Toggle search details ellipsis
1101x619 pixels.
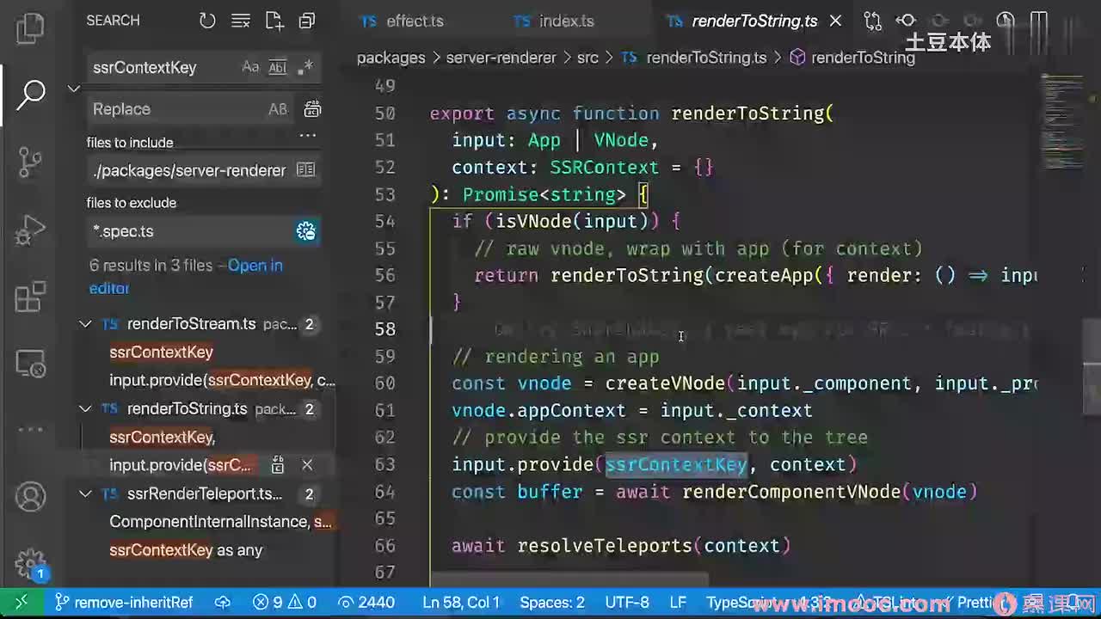[307, 135]
